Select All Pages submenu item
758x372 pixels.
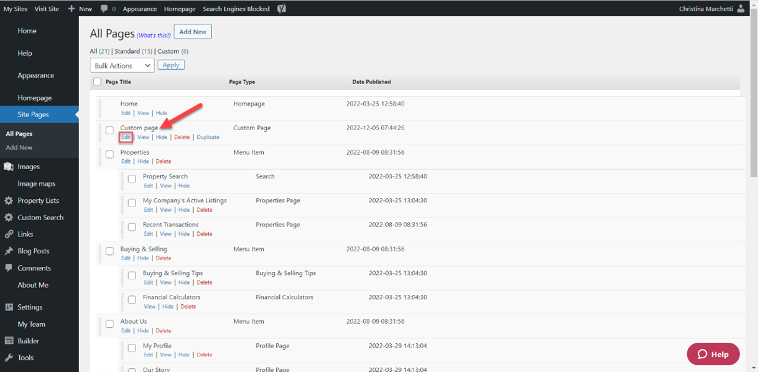point(19,134)
